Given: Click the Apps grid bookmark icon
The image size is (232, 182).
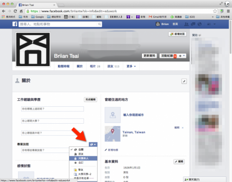Looking at the screenshot, I should tap(3, 17).
